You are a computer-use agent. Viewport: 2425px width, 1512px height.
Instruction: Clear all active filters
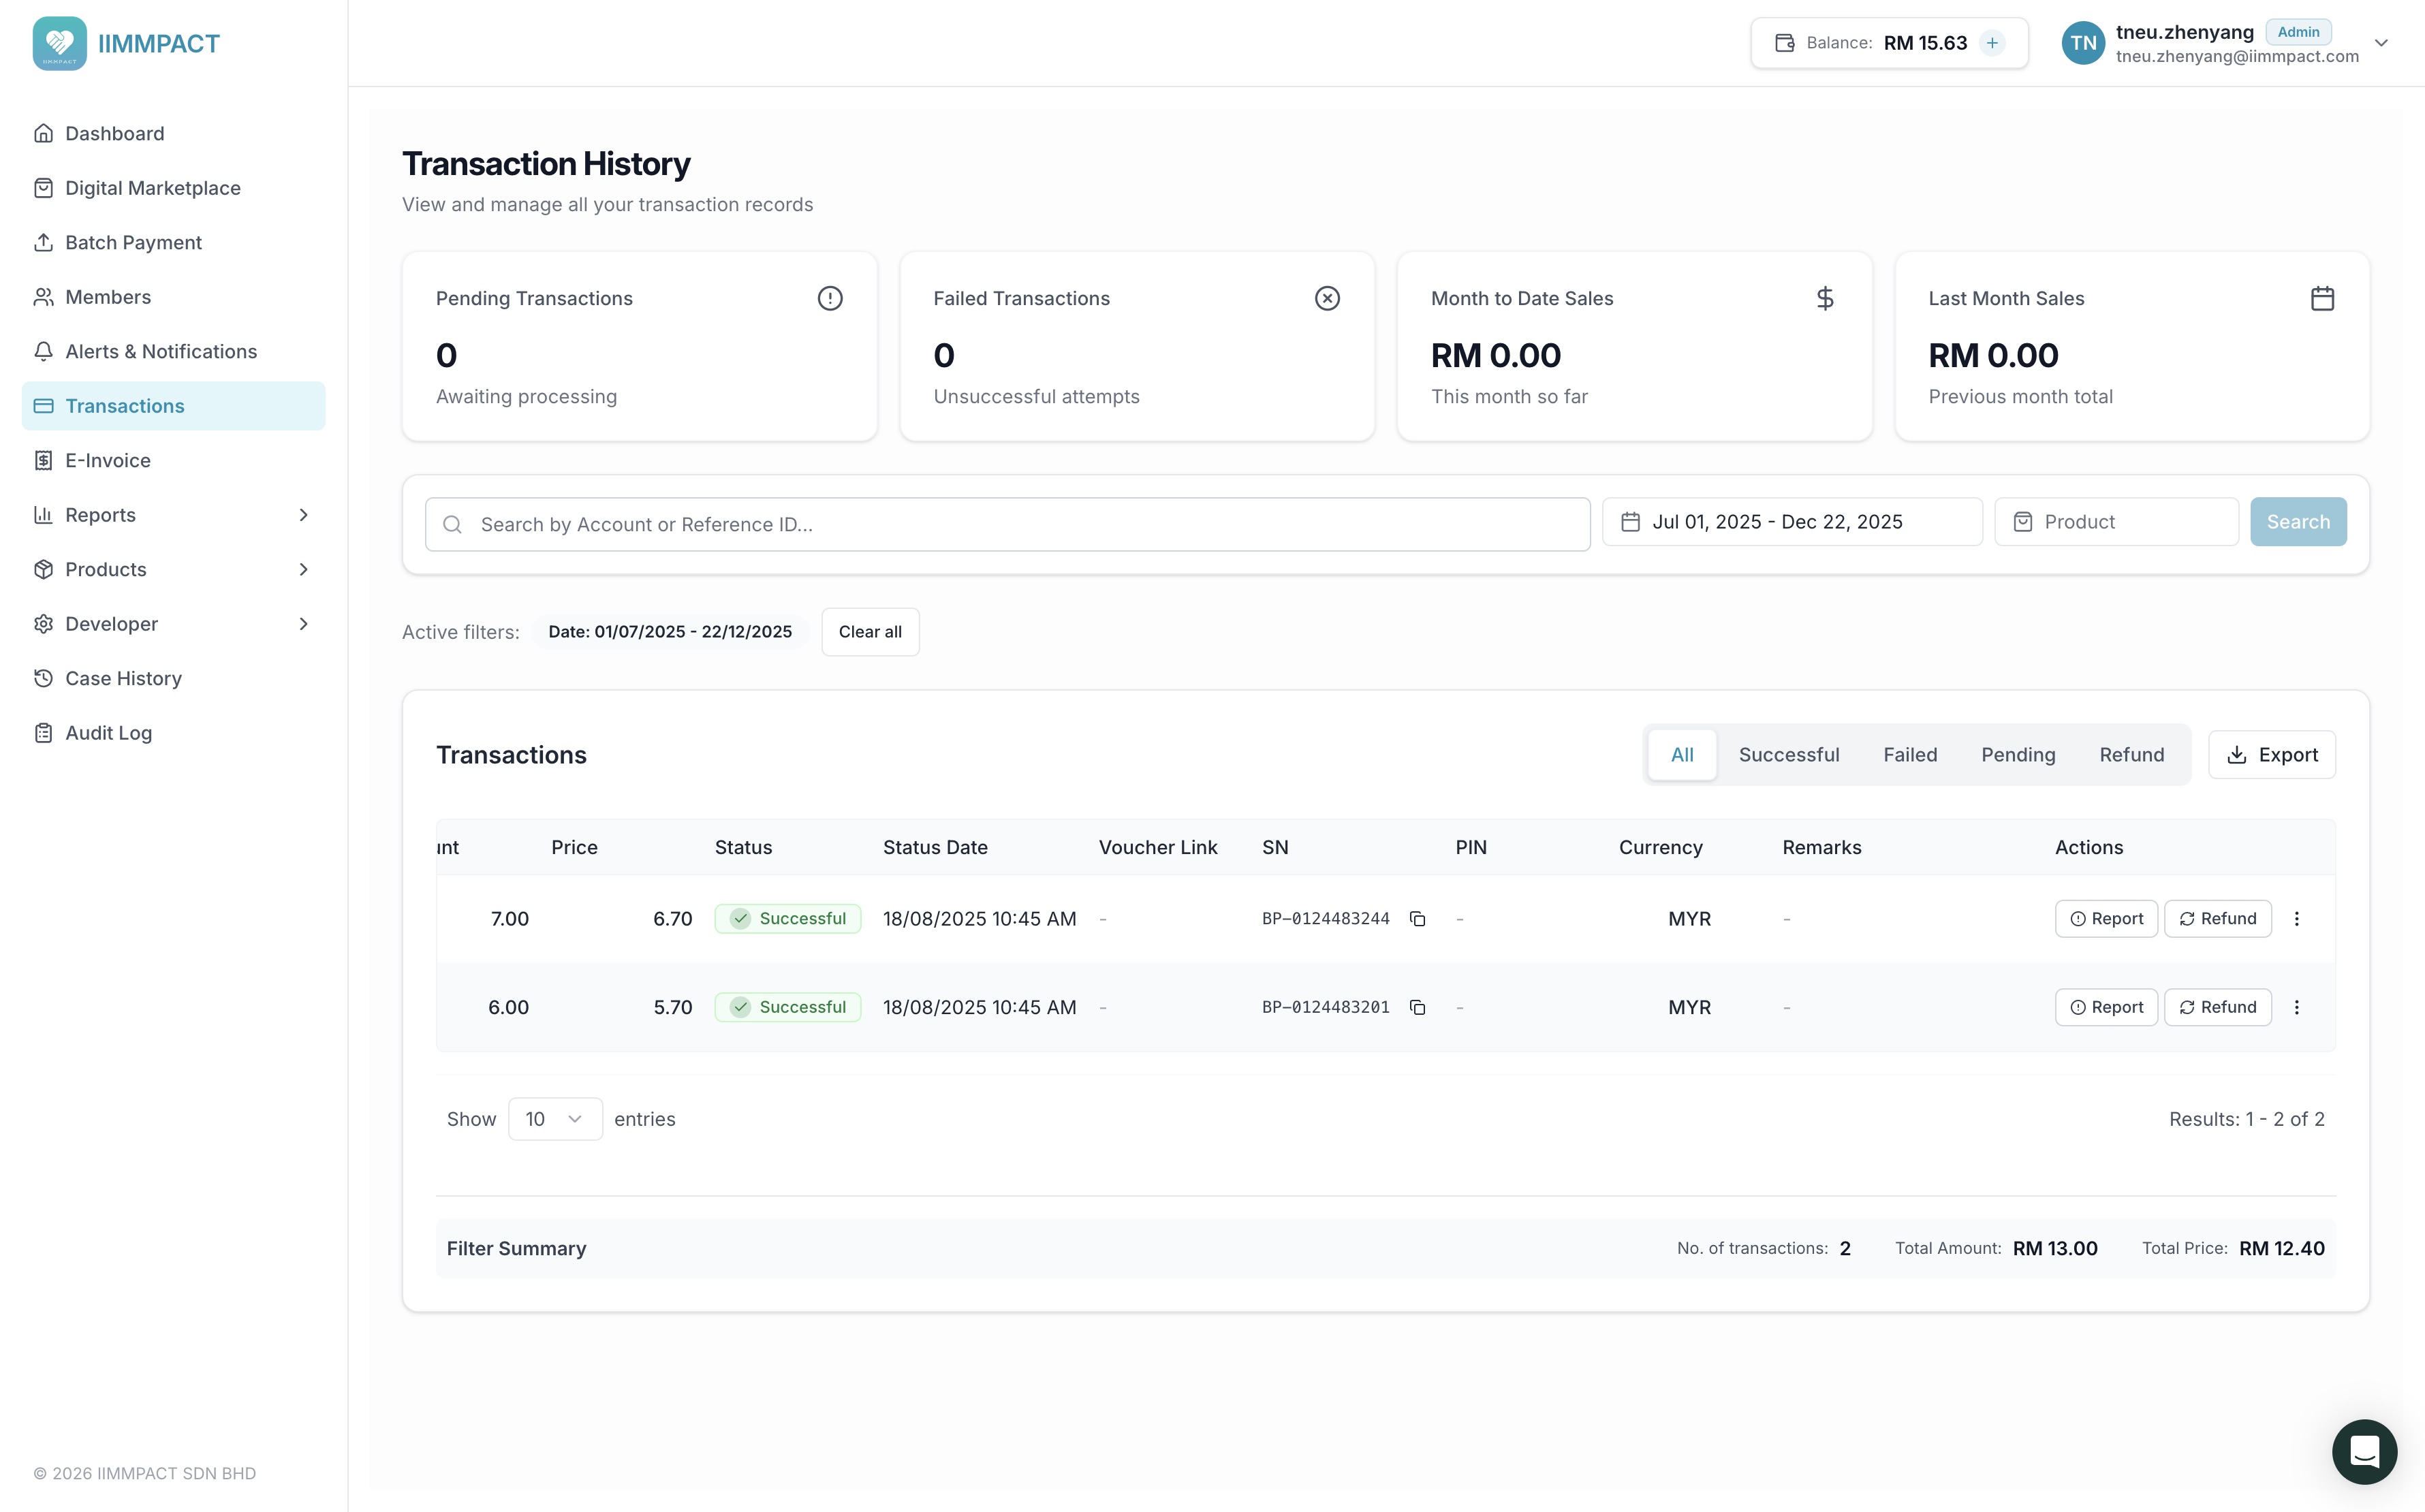tap(869, 631)
